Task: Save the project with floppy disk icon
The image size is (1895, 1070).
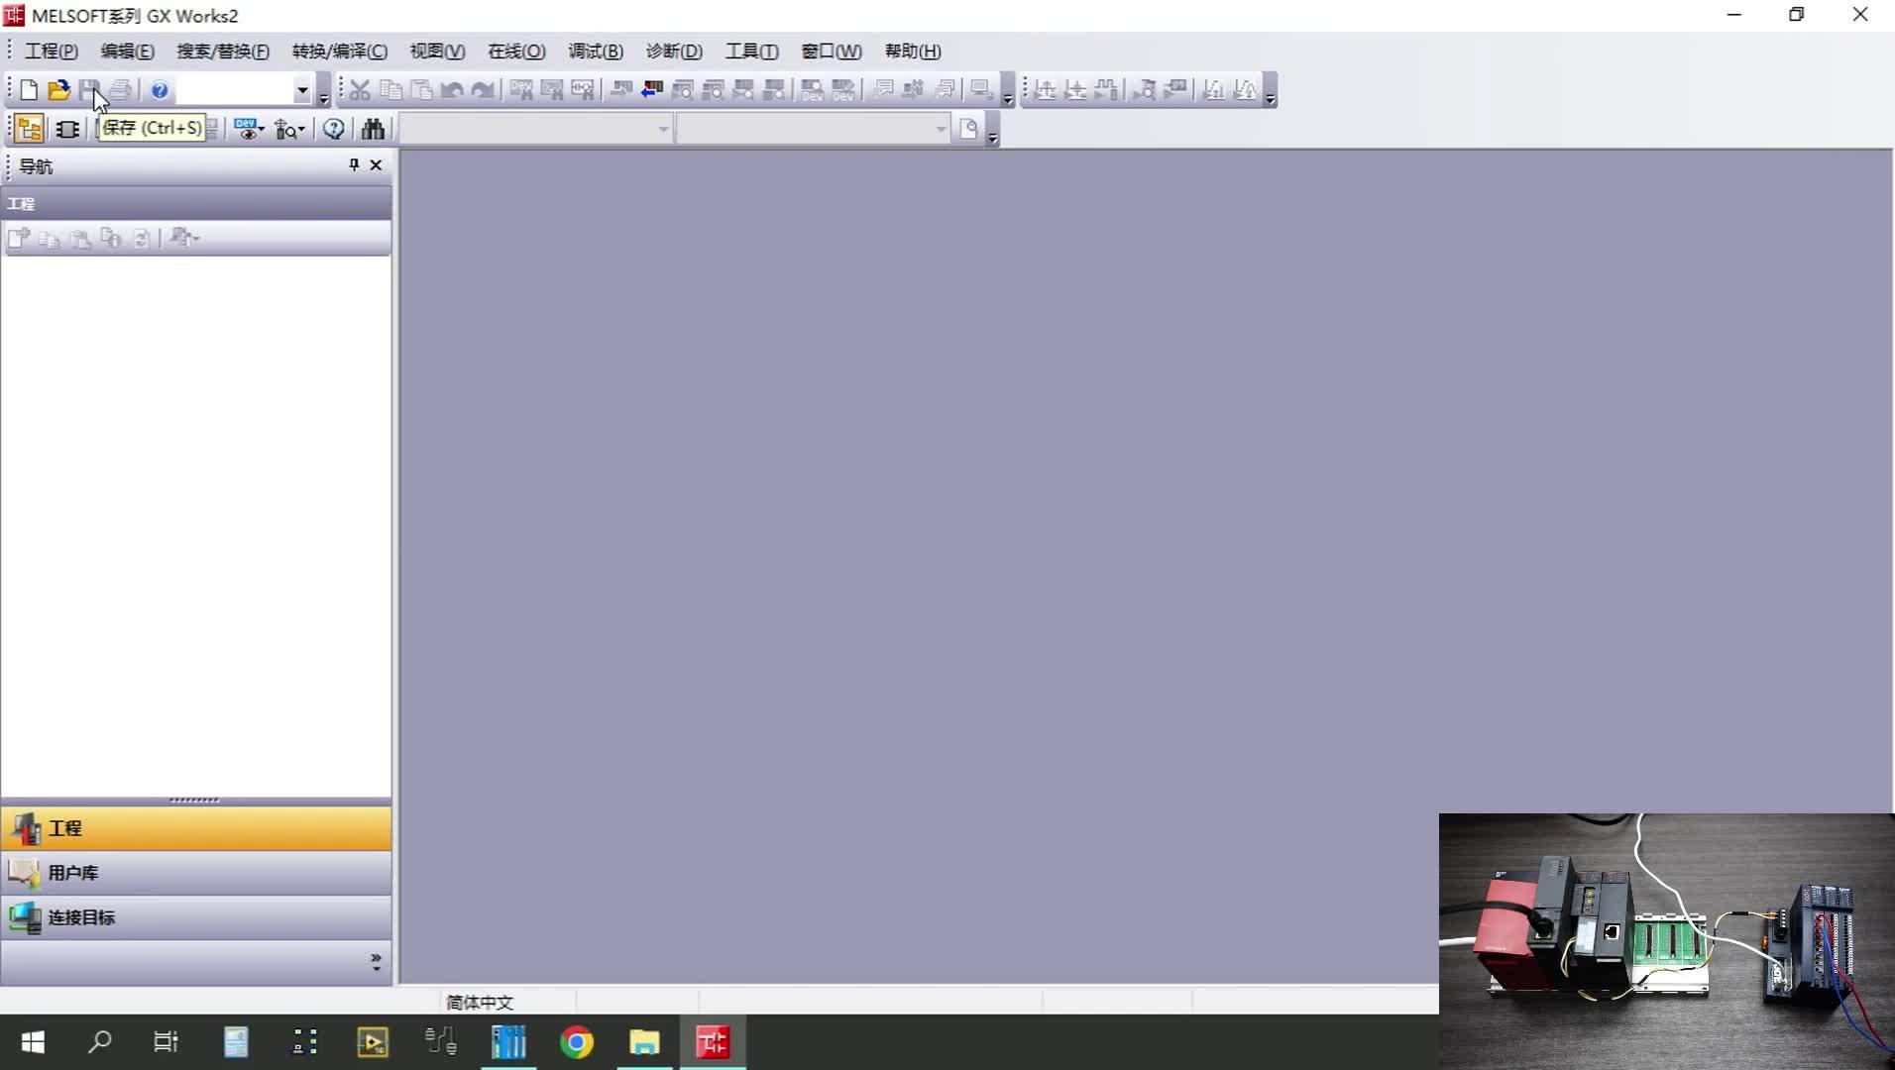Action: [89, 90]
